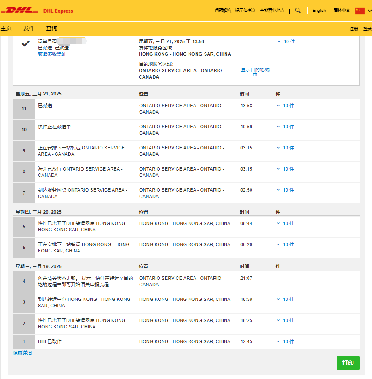The image size is (372, 379).
Task: Click time 02:50 in step 7
Action: click(246, 190)
